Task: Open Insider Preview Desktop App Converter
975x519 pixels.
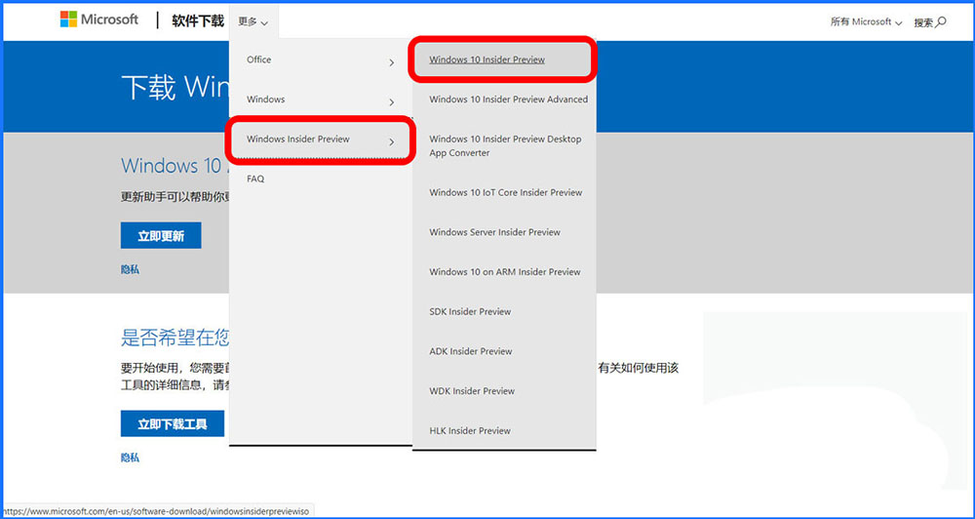Action: pos(505,146)
